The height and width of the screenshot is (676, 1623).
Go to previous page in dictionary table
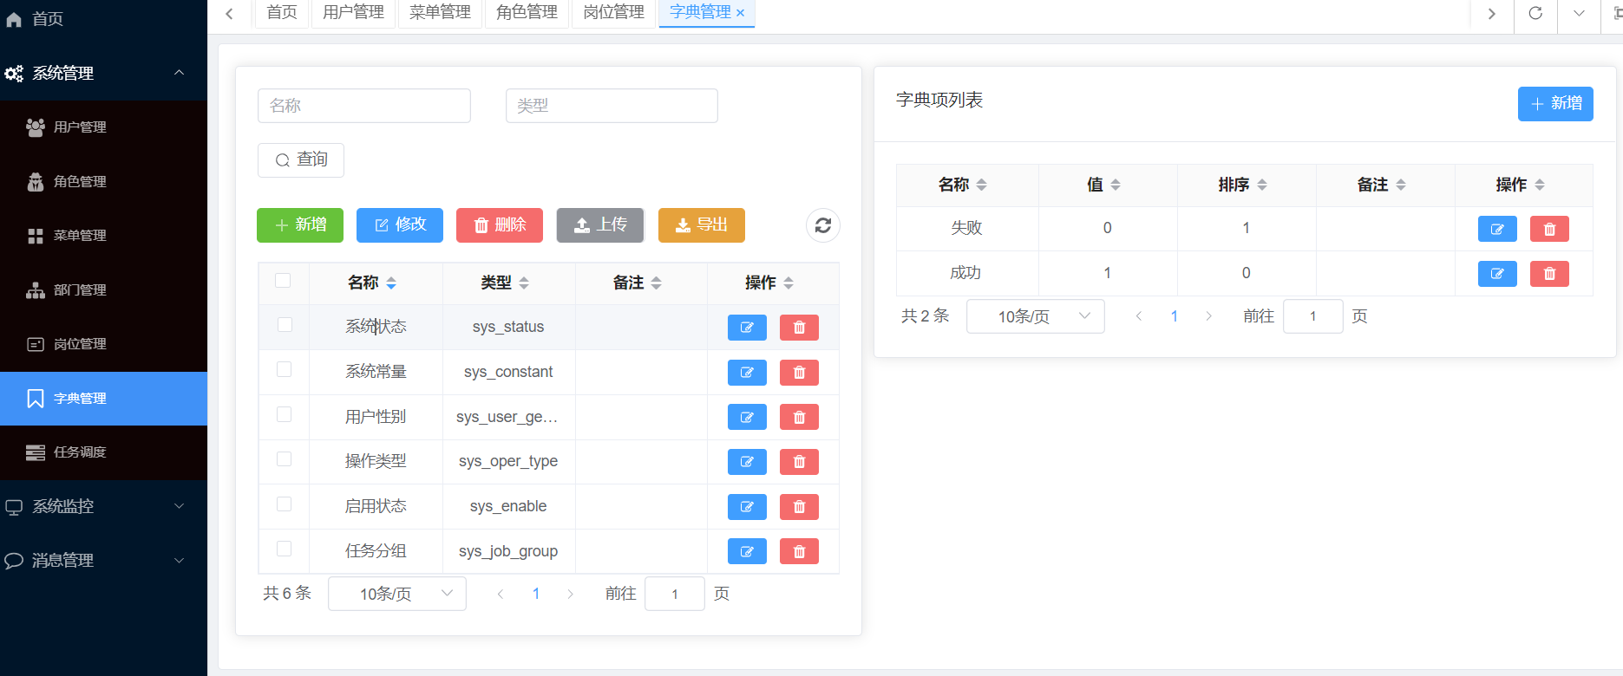501,594
